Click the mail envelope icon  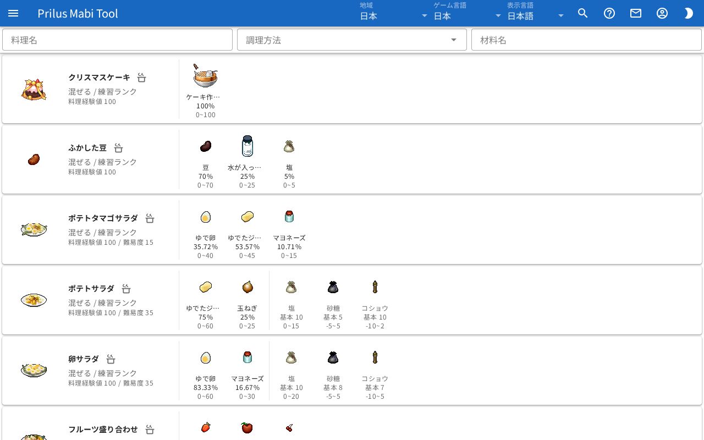(x=636, y=13)
